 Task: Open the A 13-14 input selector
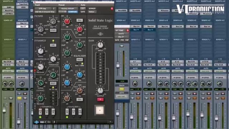coord(206,62)
